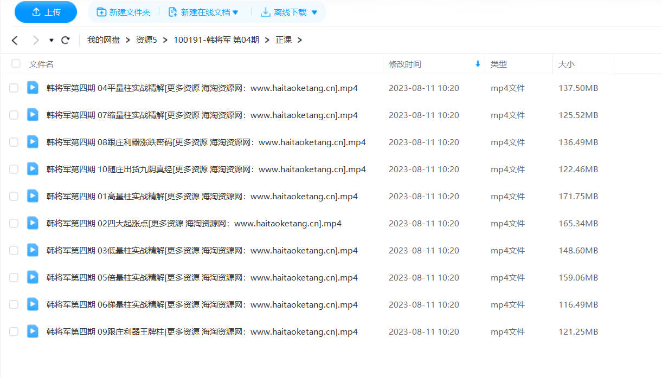
Task: Click the size value 122.46MB
Action: tap(579, 169)
